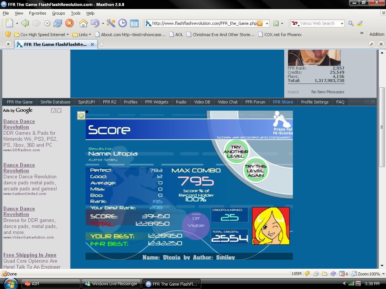Click the green plus icon above Score panel
This screenshot has height=289, width=386.
click(x=81, y=116)
